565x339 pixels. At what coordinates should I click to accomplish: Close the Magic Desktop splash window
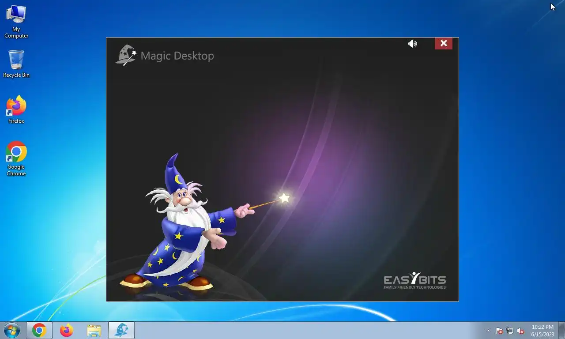tap(444, 43)
